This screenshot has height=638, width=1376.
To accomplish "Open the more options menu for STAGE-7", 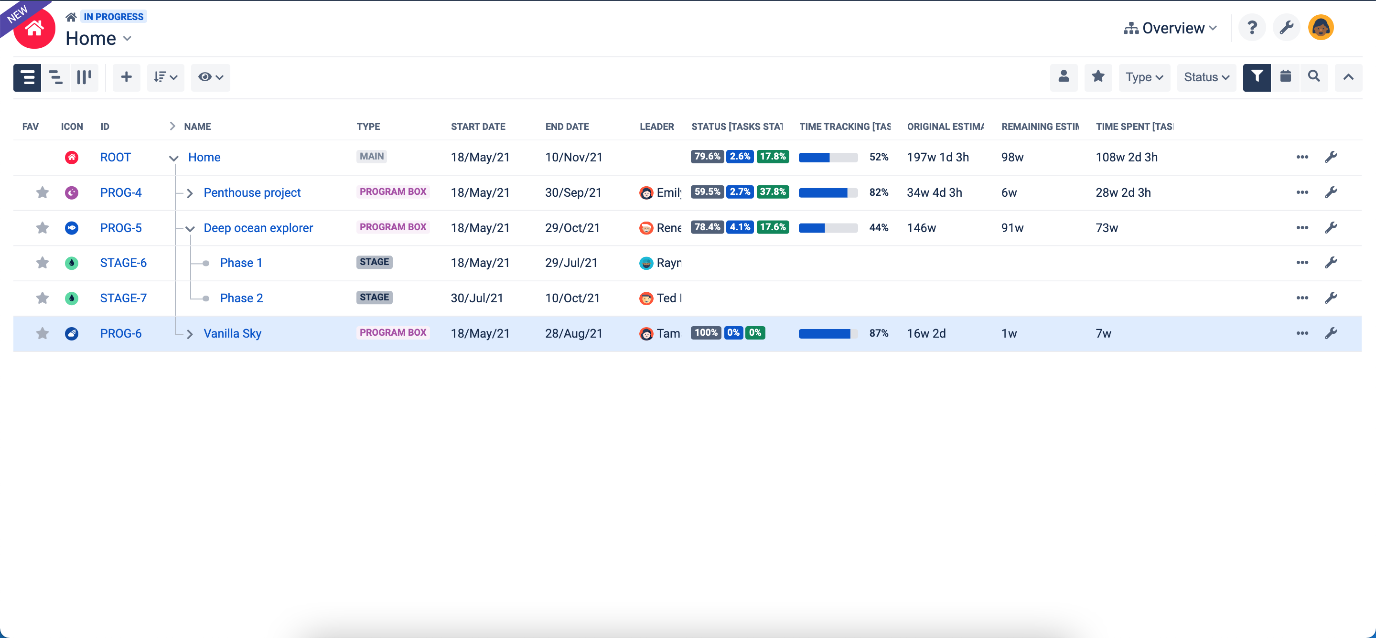I will [1302, 298].
